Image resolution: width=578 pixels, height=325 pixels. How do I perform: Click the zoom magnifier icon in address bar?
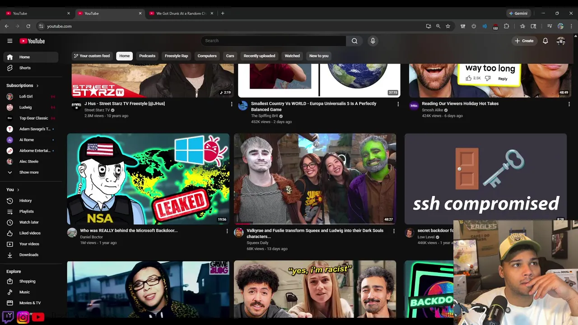[x=438, y=26]
